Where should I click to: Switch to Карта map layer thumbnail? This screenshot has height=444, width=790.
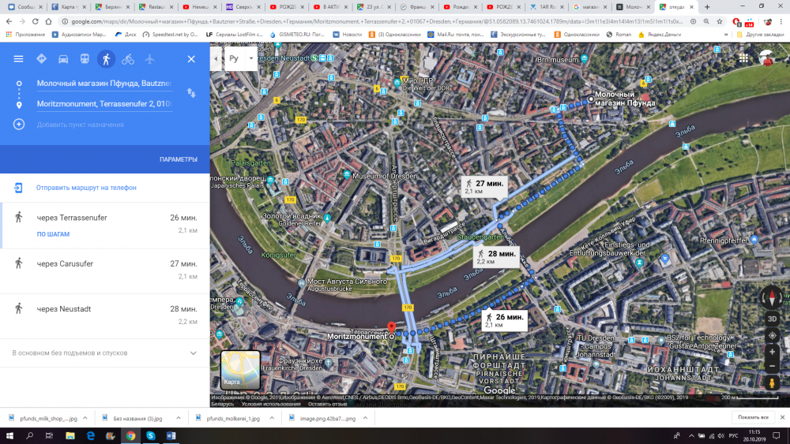tap(240, 370)
